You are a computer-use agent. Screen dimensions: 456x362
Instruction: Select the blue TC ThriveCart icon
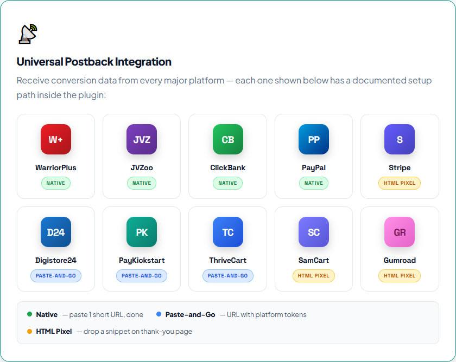(227, 232)
